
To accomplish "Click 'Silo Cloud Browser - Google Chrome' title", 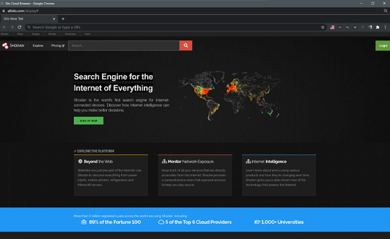I will pyautogui.click(x=30, y=4).
